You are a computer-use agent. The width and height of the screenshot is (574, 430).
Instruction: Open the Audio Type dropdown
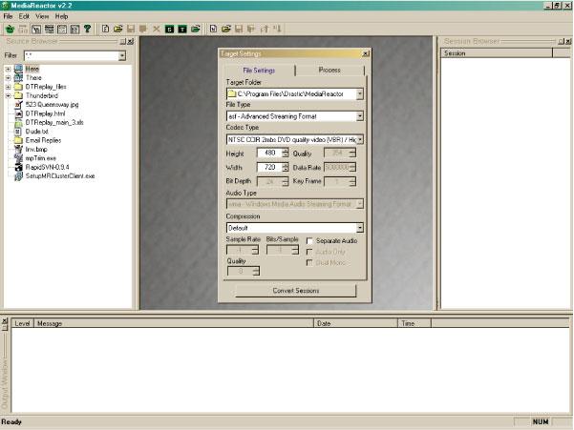coord(359,204)
